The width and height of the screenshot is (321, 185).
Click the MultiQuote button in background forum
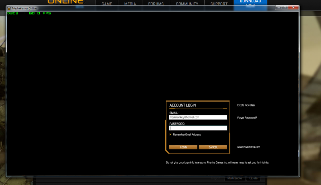tap(235, 179)
